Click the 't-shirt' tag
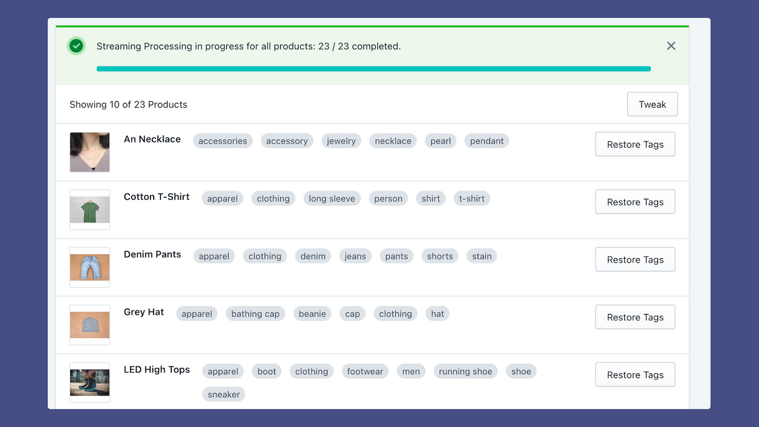Viewport: 759px width, 427px height. 472,198
